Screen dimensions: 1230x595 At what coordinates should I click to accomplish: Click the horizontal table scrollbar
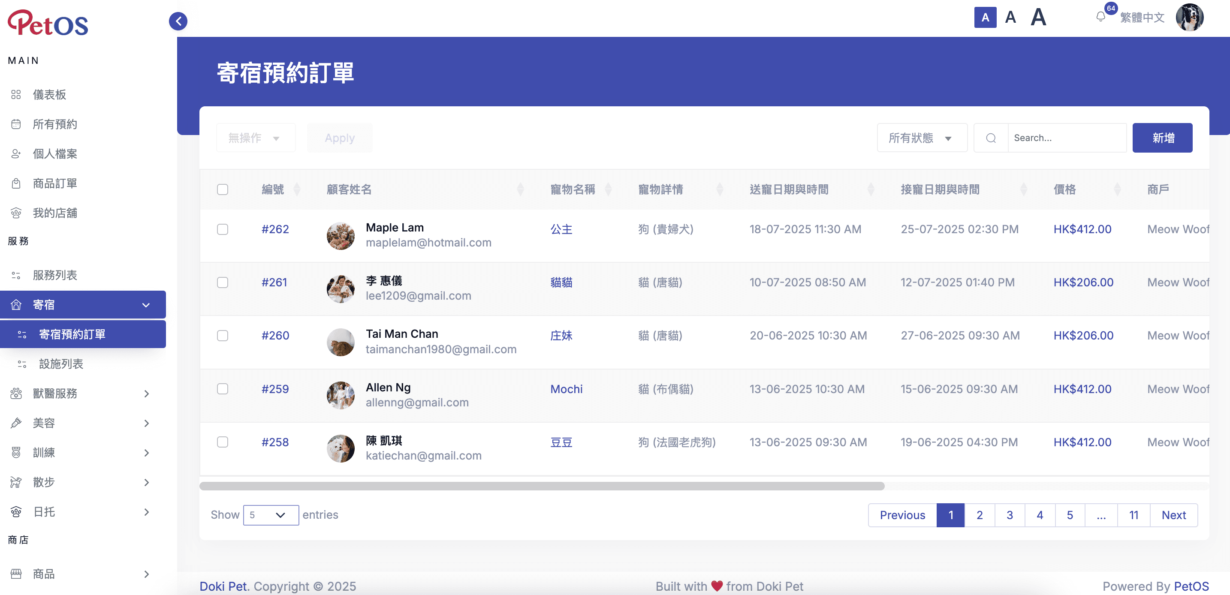click(542, 486)
